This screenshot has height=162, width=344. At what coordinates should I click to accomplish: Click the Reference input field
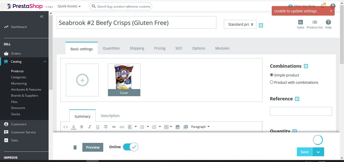coord(301,111)
